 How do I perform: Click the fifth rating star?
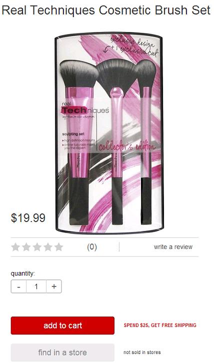click(58, 247)
